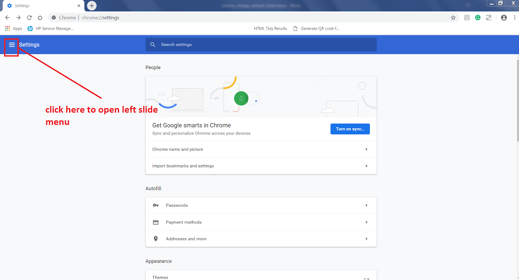Click the page scrollbar thumb

pos(518,101)
